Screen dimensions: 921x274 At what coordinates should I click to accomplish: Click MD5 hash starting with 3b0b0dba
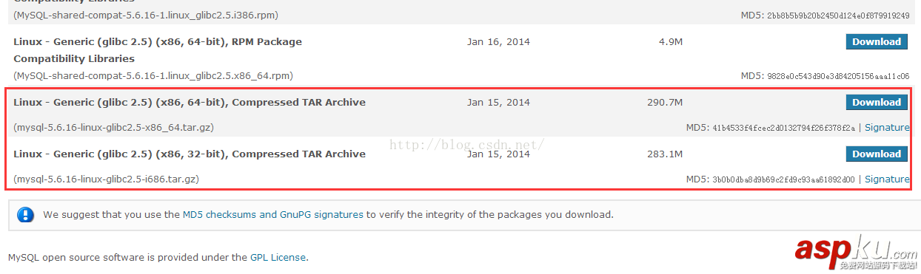[784, 180]
